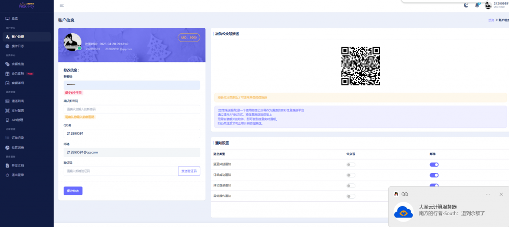Click the profile avatar photo
Viewport: 509px width, 227px height.
click(x=73, y=42)
